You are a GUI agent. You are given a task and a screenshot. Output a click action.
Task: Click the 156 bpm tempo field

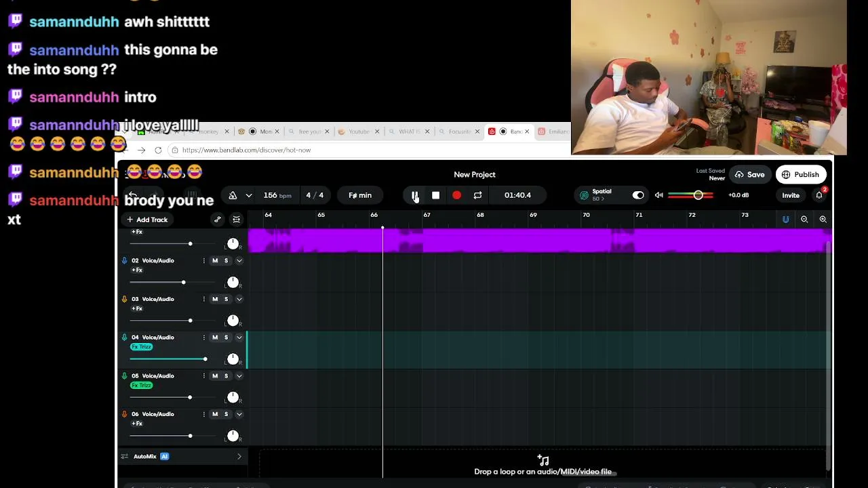(277, 195)
